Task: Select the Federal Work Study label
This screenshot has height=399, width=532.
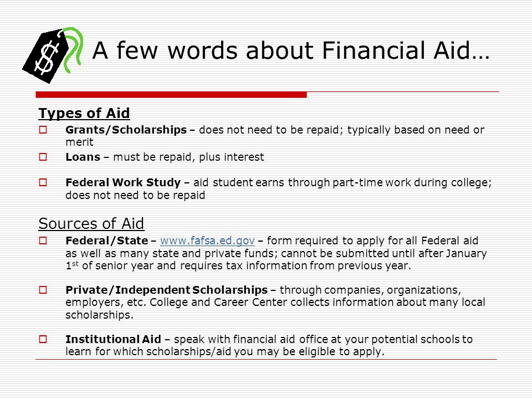Action: (x=123, y=182)
